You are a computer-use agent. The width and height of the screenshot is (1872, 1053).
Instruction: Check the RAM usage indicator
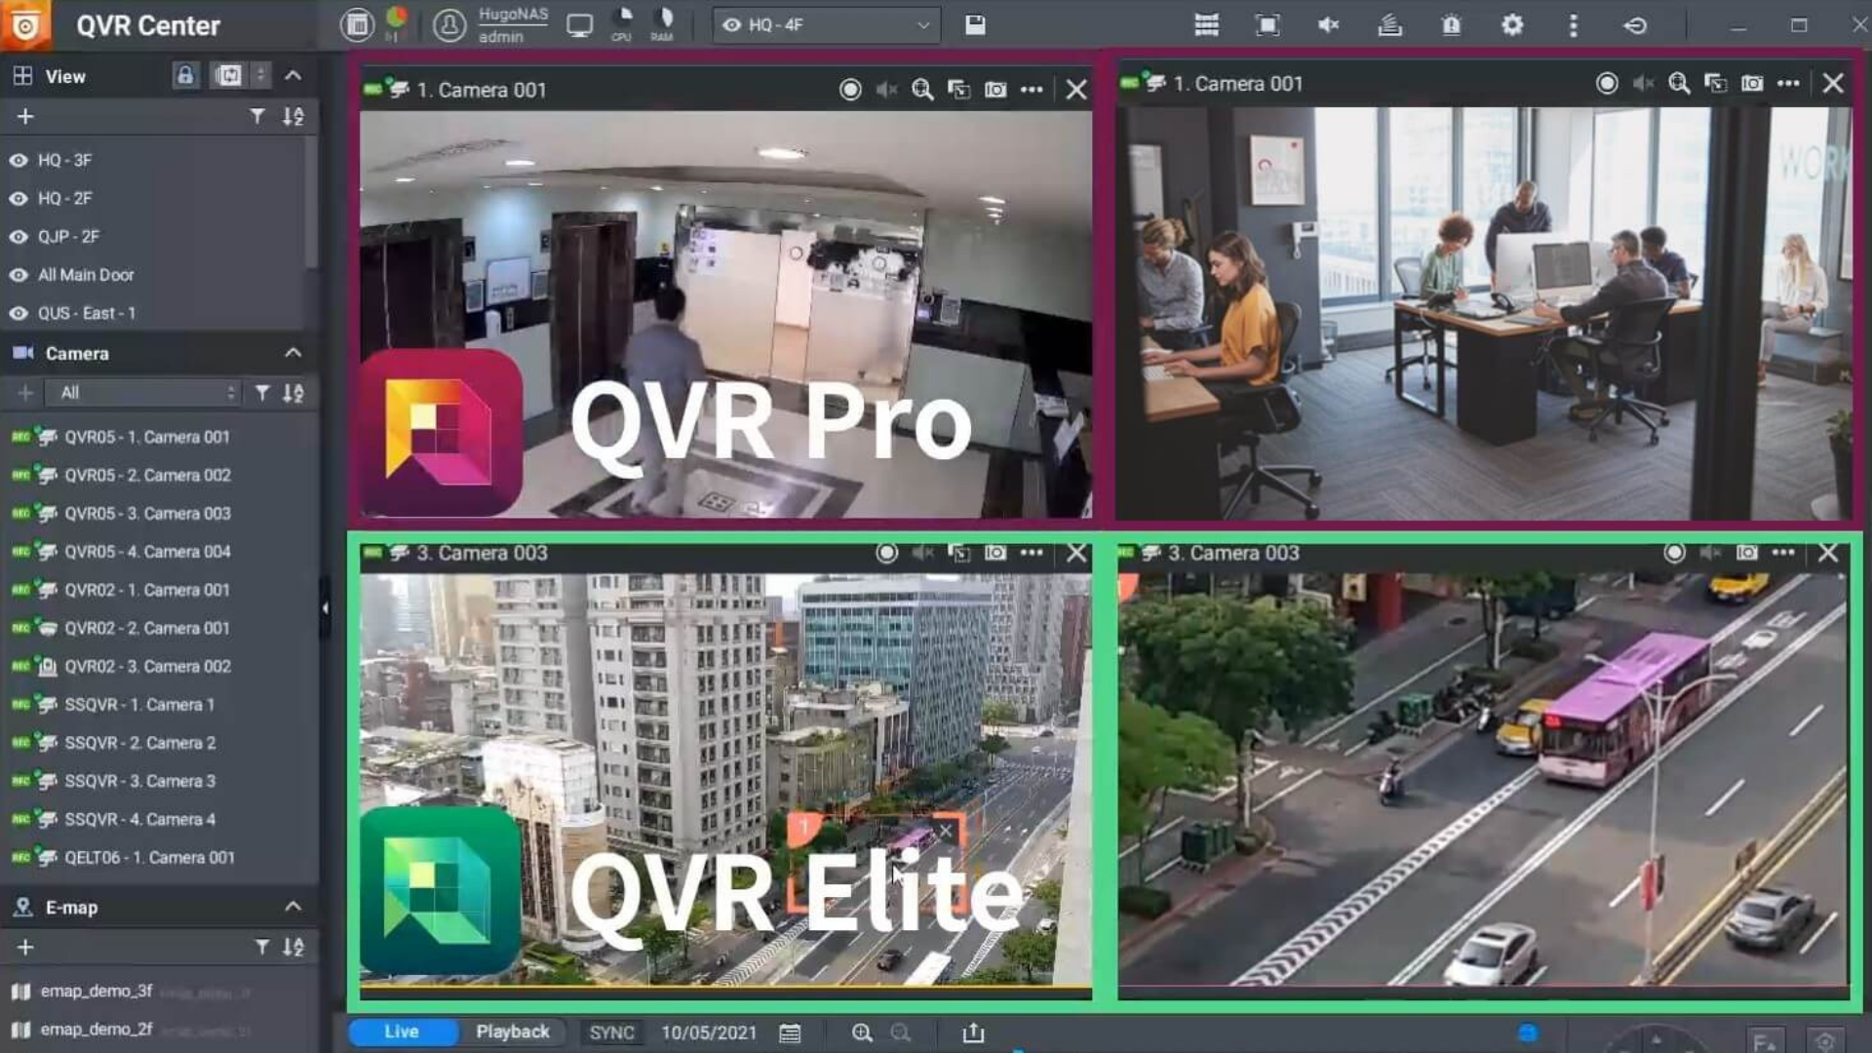point(662,25)
